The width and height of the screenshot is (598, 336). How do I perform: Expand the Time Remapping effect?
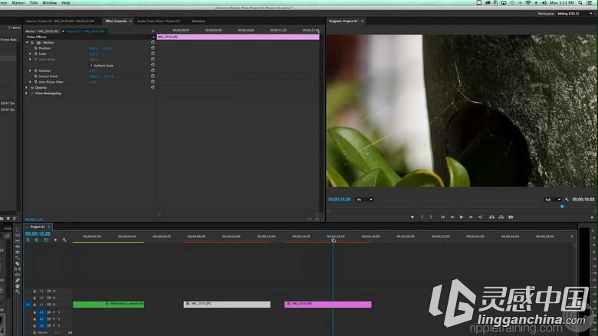point(27,93)
